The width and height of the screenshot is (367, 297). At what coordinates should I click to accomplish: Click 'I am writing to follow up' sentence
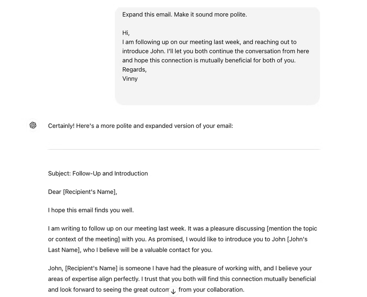[85, 228]
